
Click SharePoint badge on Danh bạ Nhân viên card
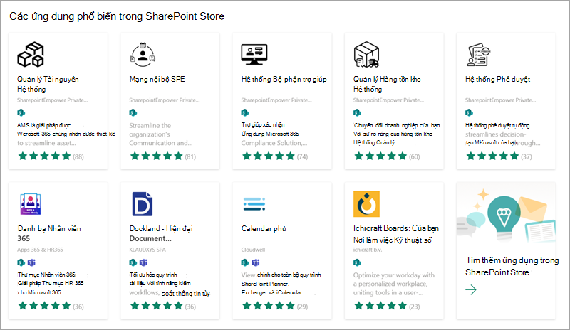click(21, 262)
